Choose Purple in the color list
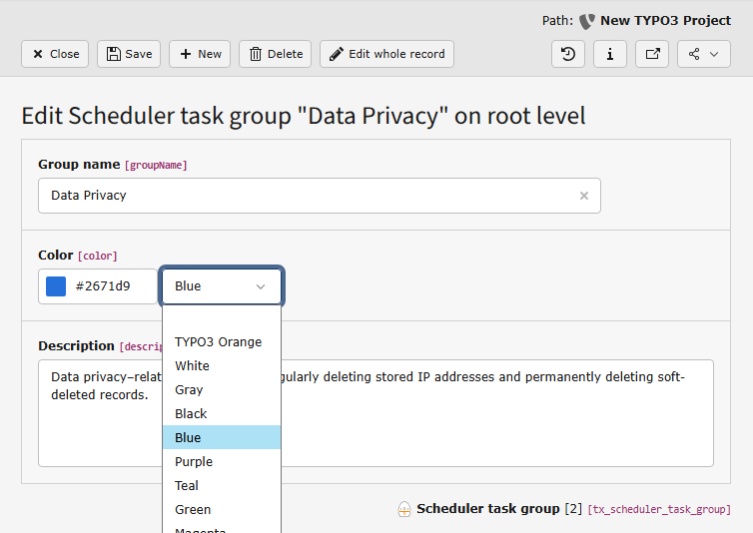753x533 pixels. point(194,461)
